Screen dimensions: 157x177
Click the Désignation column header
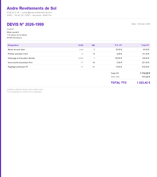point(13,45)
